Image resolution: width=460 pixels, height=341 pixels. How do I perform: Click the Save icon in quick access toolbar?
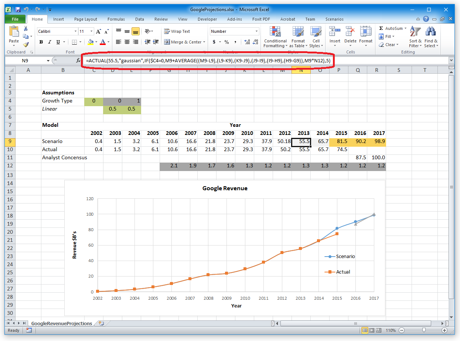tap(18, 9)
